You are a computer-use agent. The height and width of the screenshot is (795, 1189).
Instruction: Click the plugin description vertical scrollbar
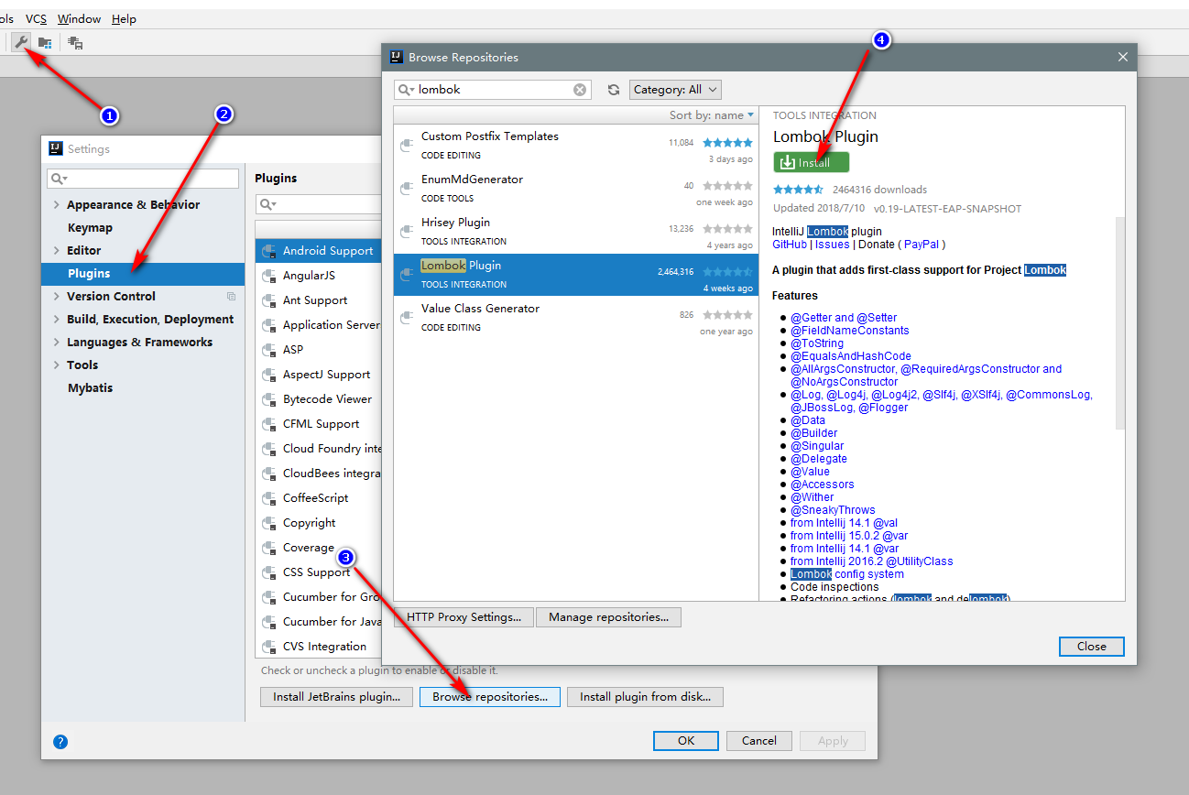click(x=1119, y=323)
